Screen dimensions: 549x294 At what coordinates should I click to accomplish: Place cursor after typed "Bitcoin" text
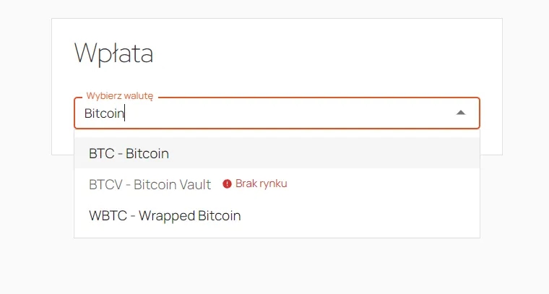(124, 113)
